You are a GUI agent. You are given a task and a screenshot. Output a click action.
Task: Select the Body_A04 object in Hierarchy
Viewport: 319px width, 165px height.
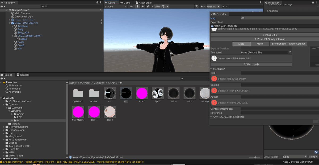(x=23, y=32)
